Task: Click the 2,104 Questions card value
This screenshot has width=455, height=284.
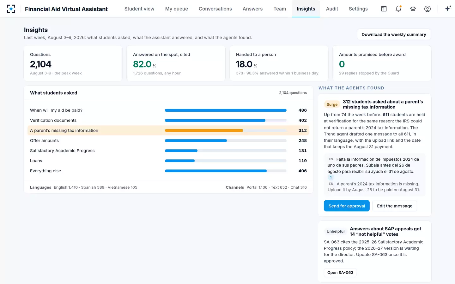Action: 41,64
